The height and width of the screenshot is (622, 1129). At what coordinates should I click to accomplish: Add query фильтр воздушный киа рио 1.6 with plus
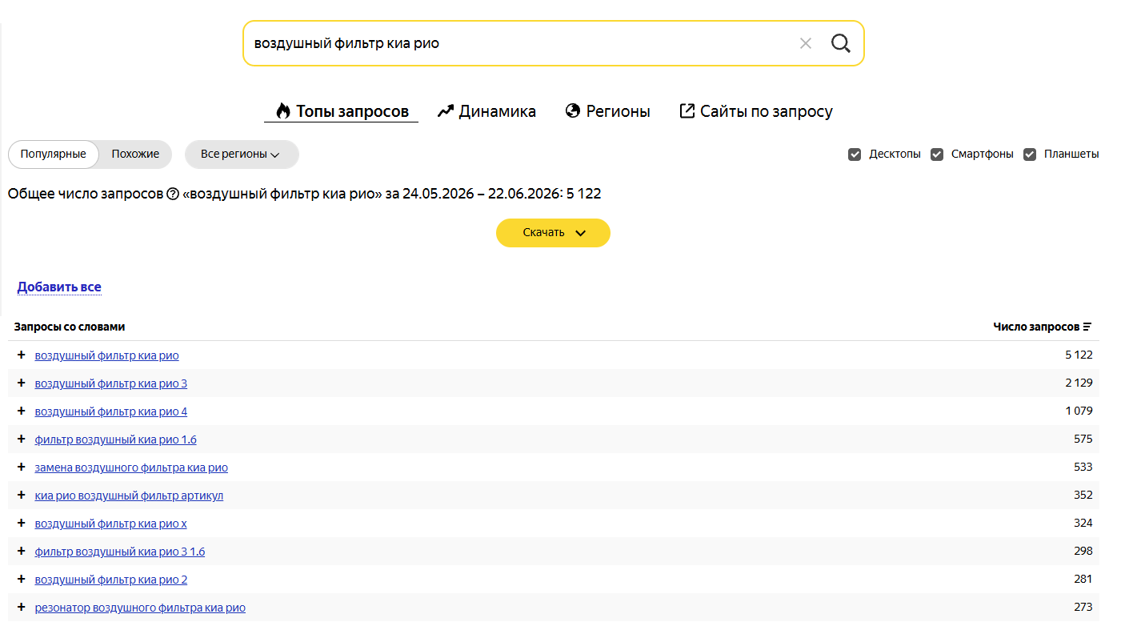click(x=22, y=439)
